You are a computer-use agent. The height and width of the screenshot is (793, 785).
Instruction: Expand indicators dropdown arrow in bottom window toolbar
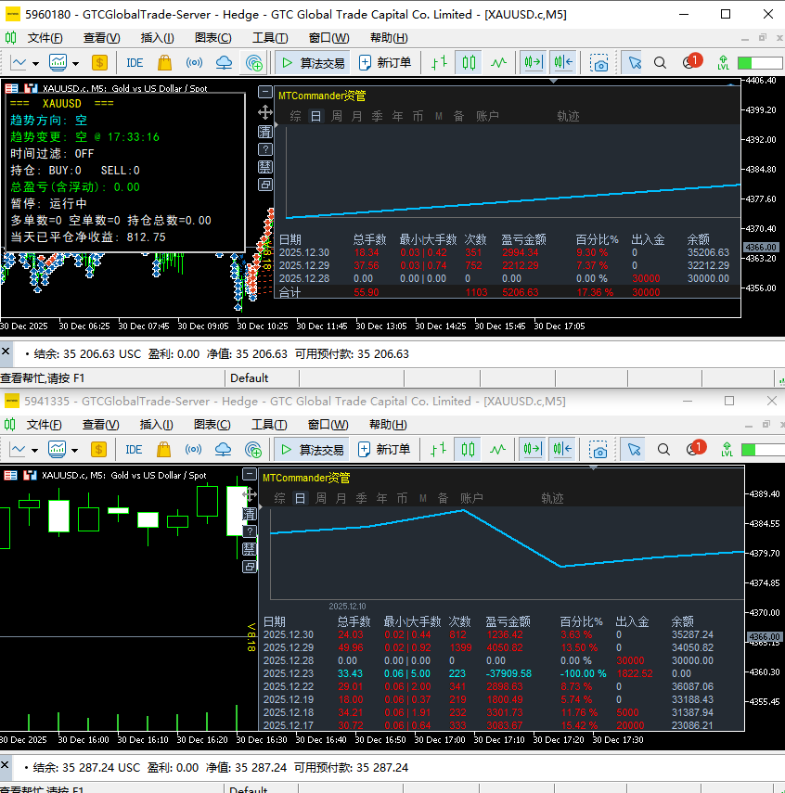tap(74, 451)
